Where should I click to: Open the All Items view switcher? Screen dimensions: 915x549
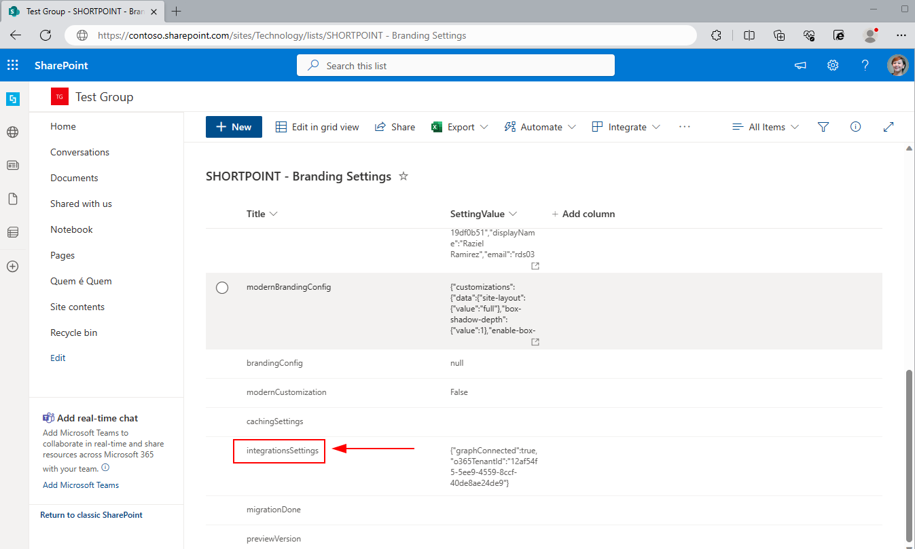click(766, 127)
